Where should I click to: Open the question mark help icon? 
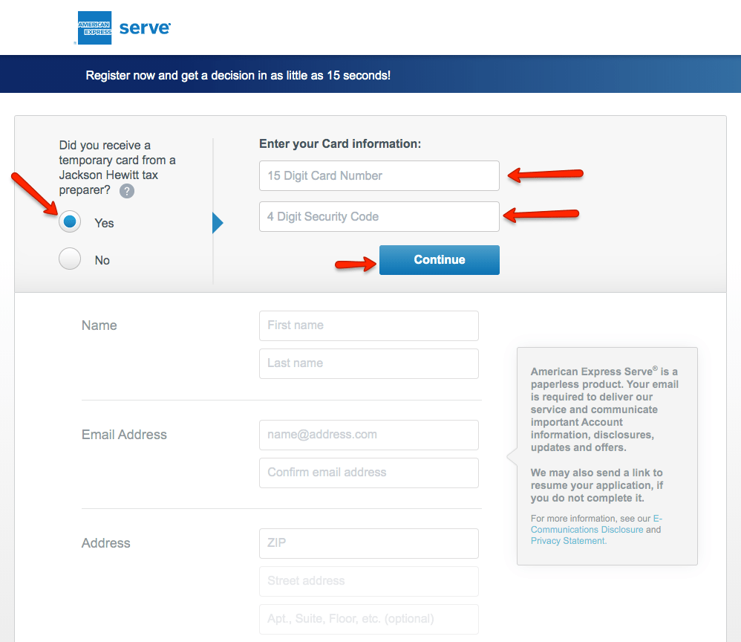coord(127,191)
